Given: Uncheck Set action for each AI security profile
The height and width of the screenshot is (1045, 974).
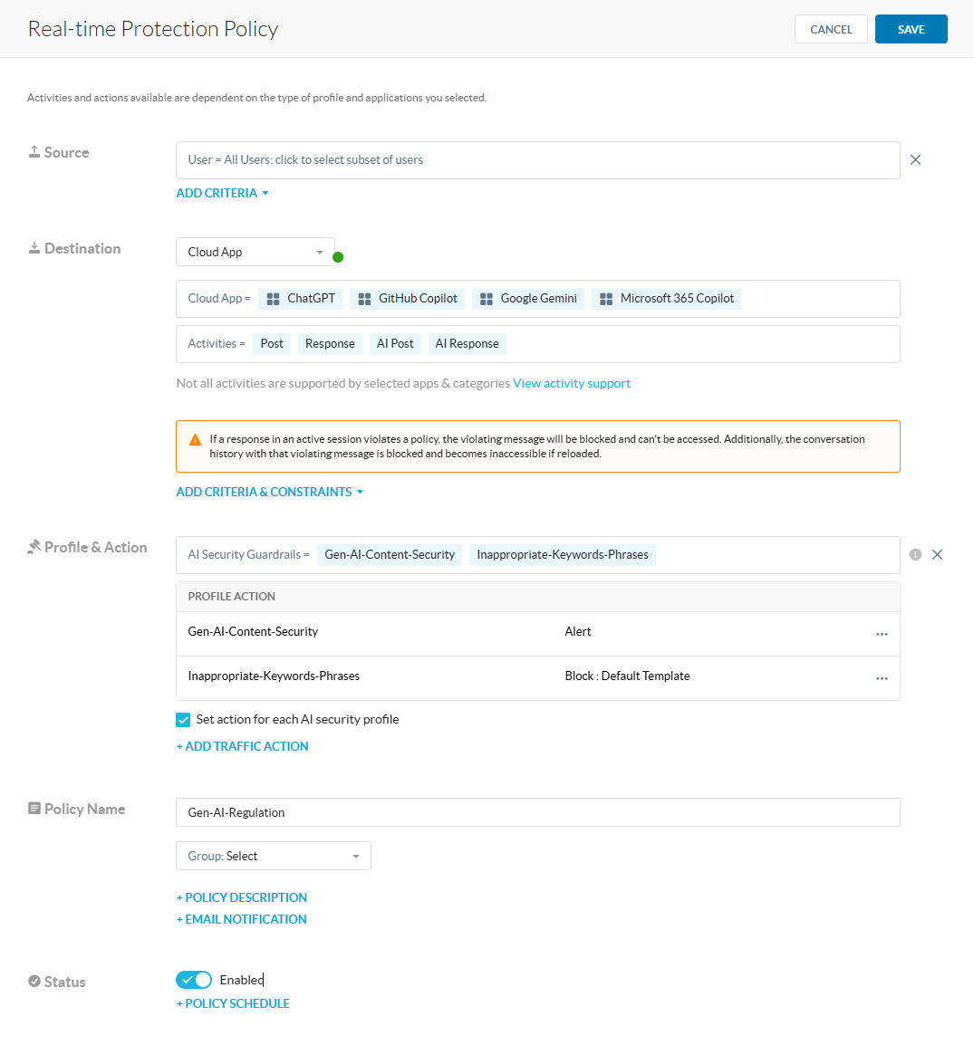Looking at the screenshot, I should (x=183, y=719).
